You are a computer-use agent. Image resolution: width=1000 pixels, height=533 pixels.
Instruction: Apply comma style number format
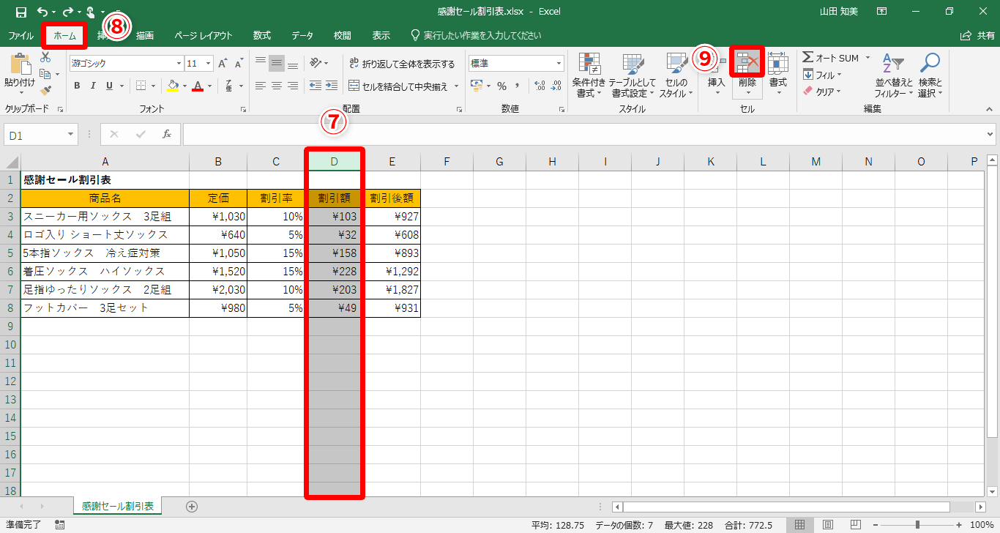[x=518, y=86]
